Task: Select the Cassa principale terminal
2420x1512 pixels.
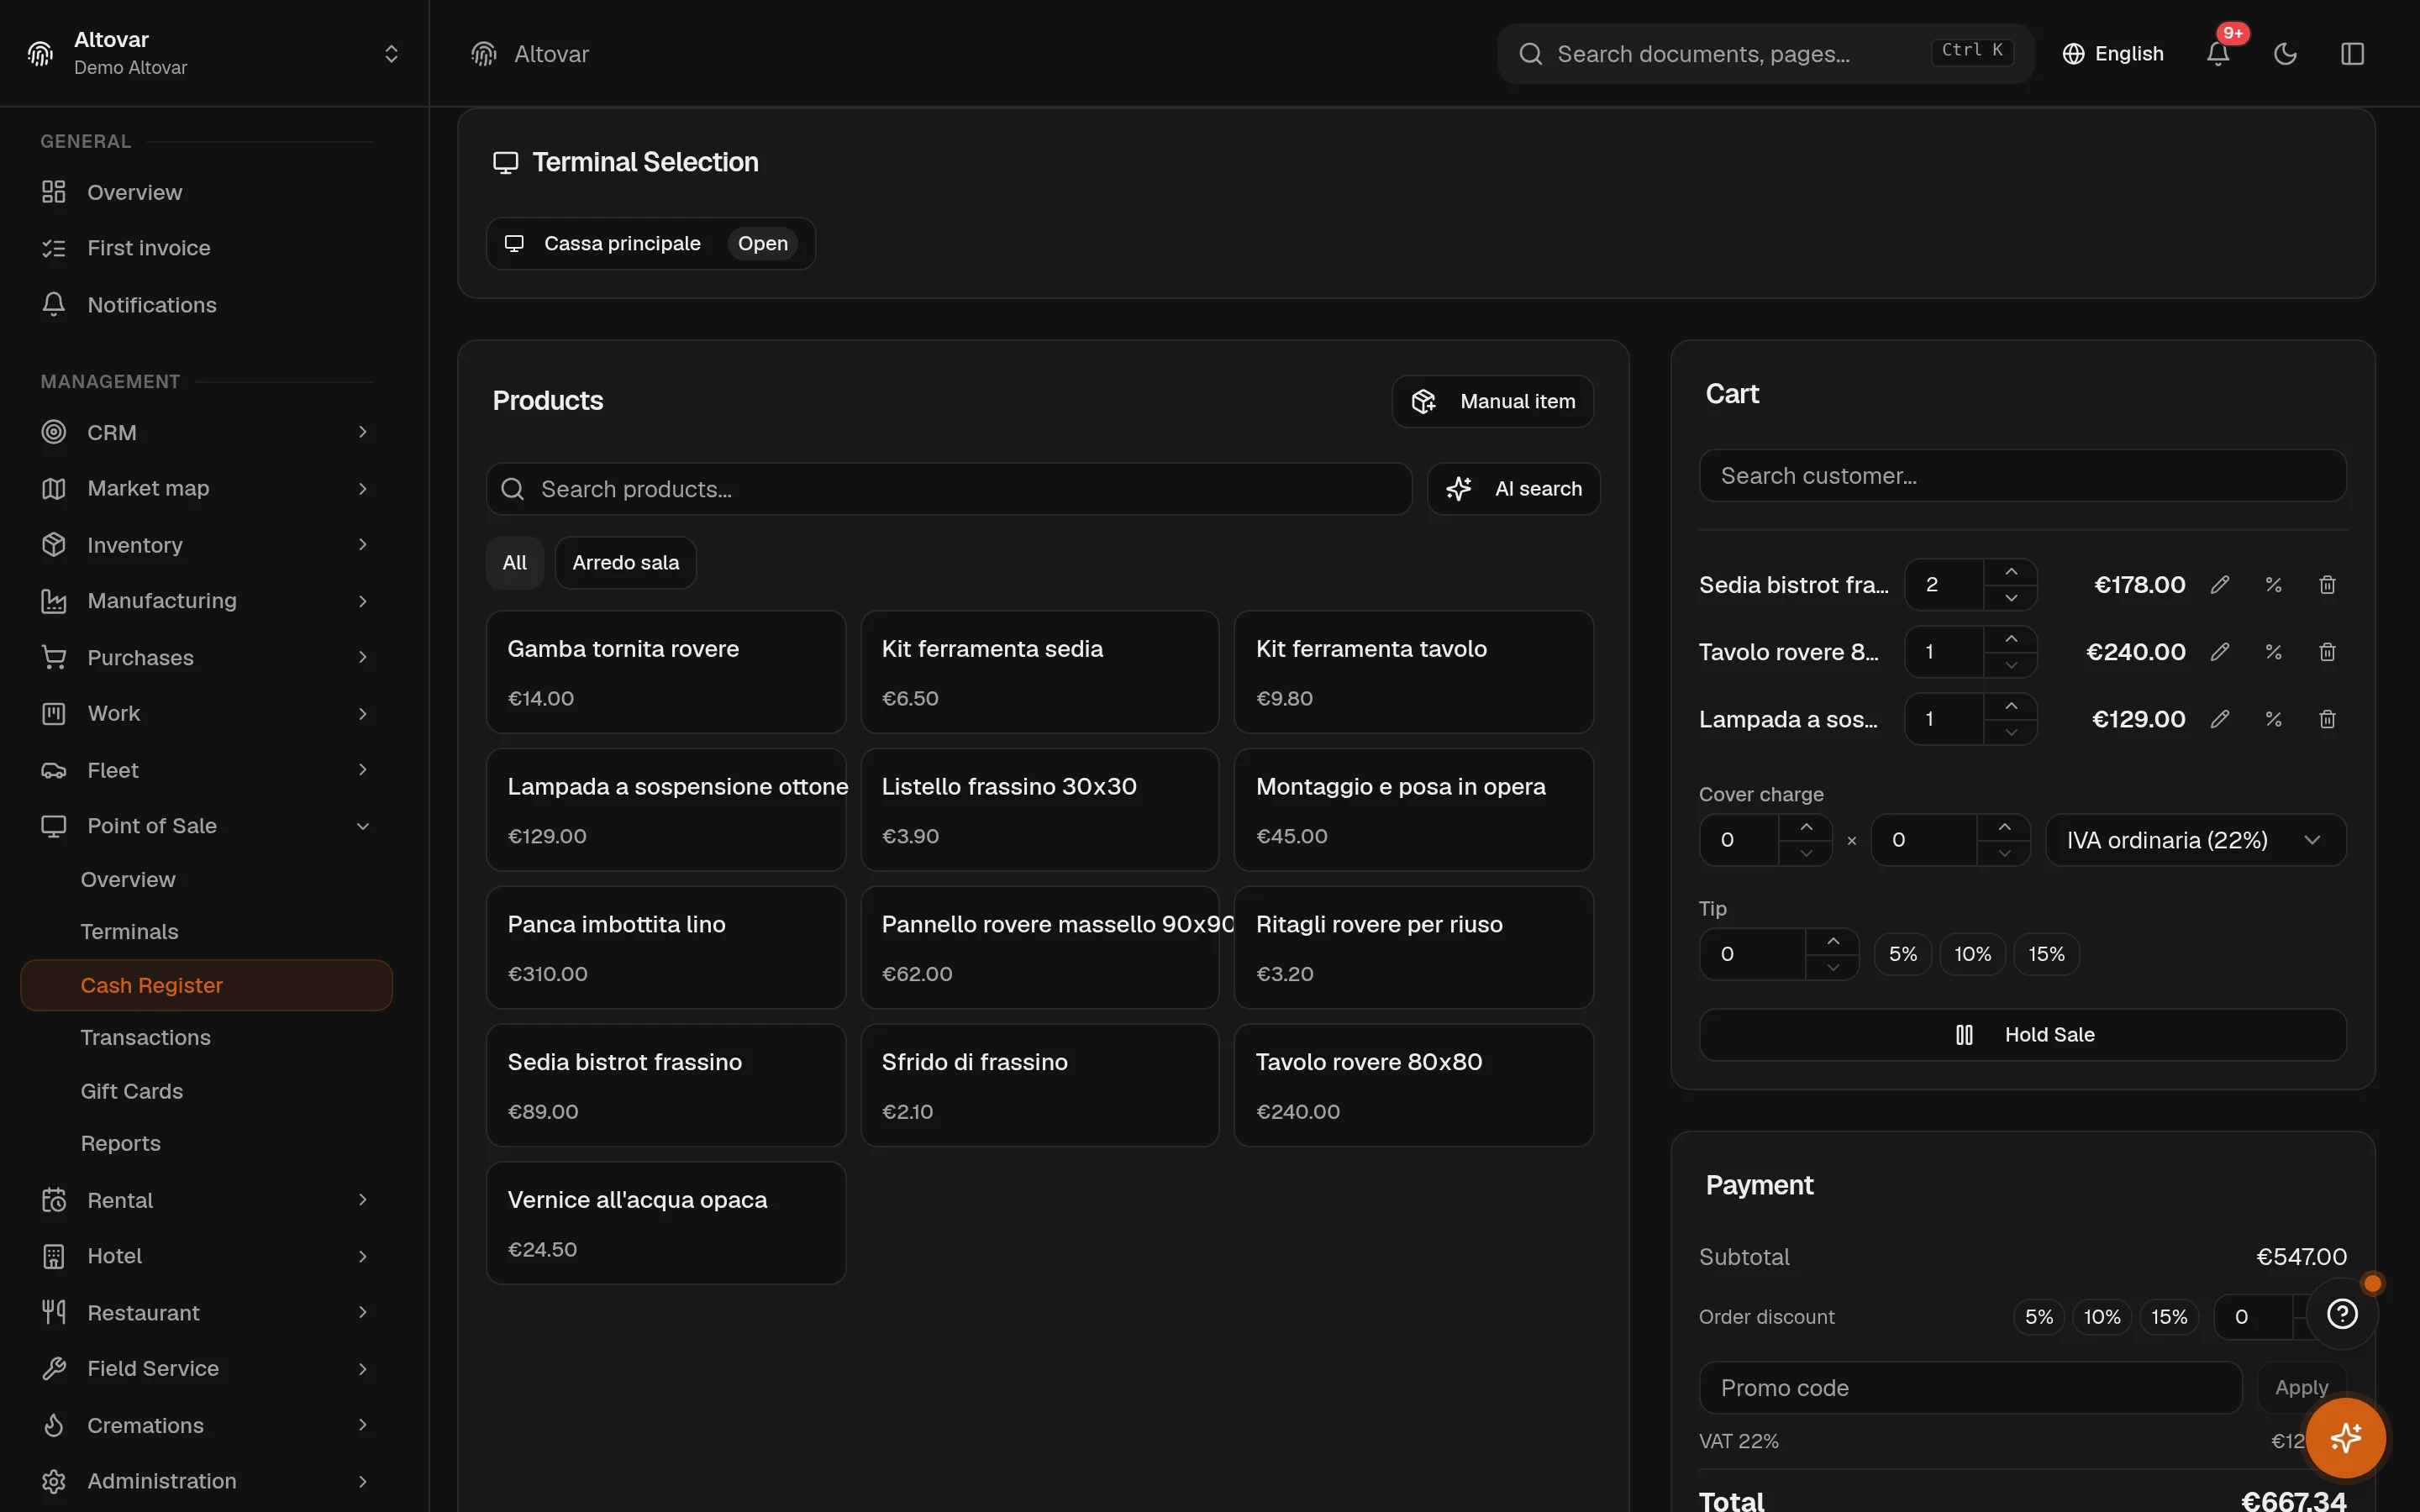Action: coord(650,244)
